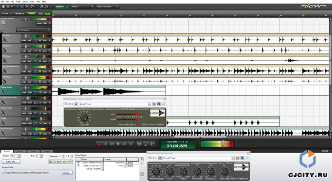Viewport: 332px width, 182px height.
Task: Open the Mix menu
Action: pos(12,1)
